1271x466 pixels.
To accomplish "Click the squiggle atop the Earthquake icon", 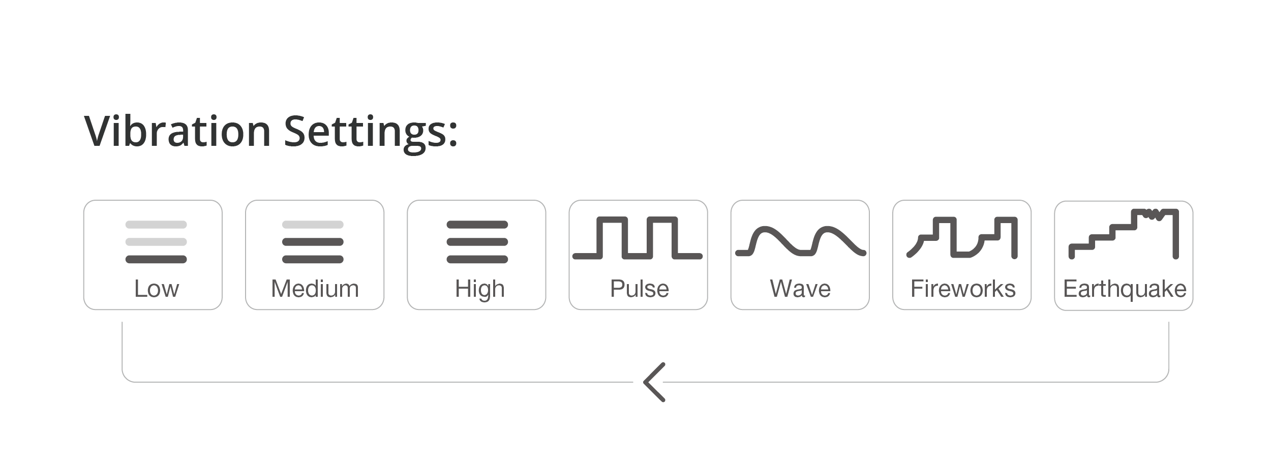I will pyautogui.click(x=1152, y=214).
